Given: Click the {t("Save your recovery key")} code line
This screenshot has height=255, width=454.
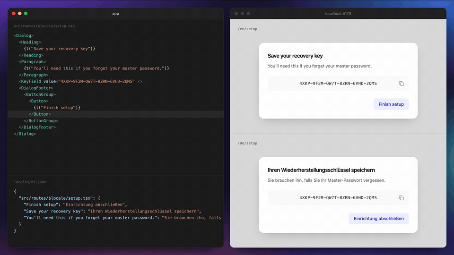Looking at the screenshot, I should [x=60, y=49].
